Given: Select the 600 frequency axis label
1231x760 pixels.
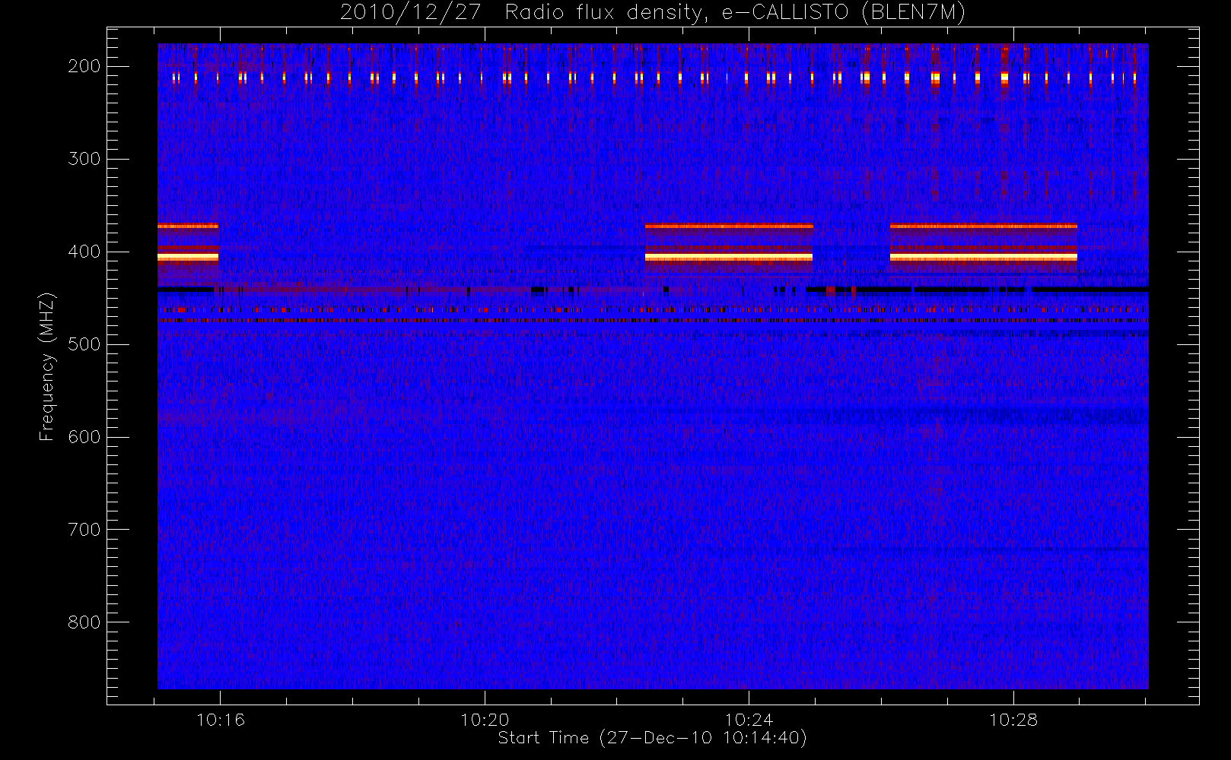Looking at the screenshot, I should point(84,437).
